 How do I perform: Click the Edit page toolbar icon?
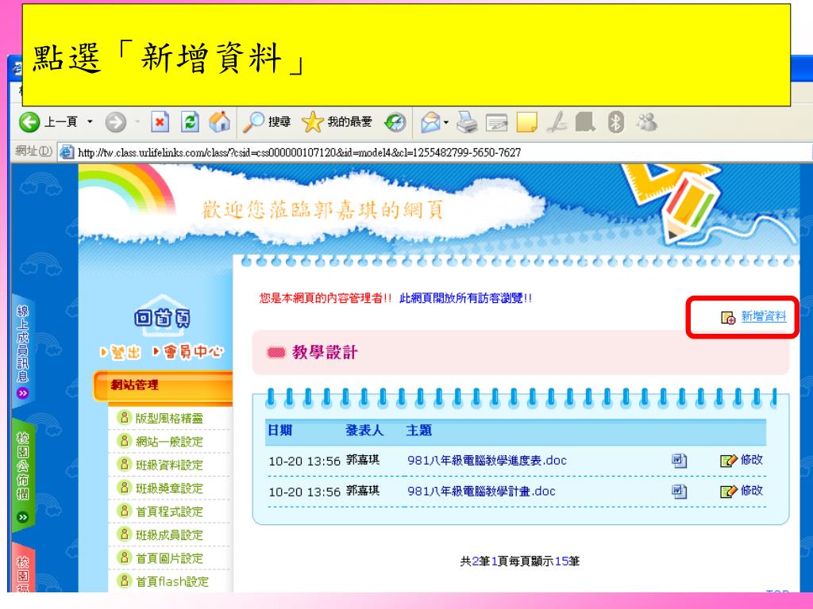[496, 123]
